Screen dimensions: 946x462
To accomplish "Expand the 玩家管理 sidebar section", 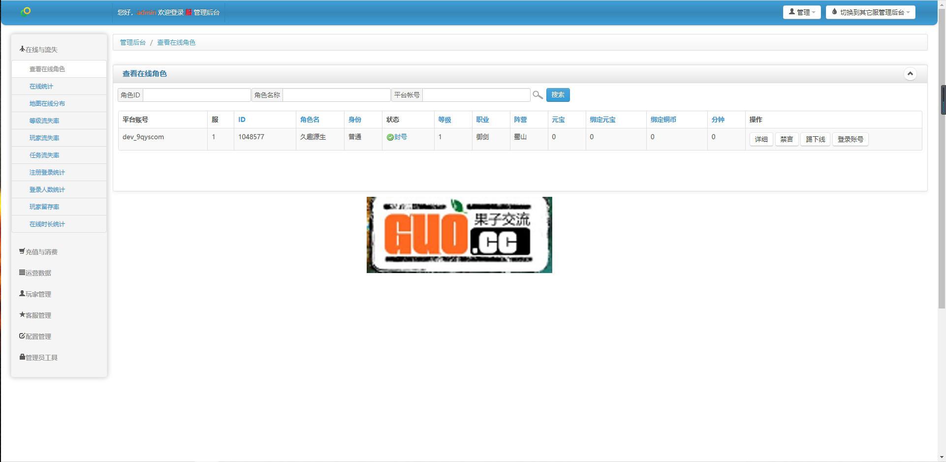I will pyautogui.click(x=35, y=294).
